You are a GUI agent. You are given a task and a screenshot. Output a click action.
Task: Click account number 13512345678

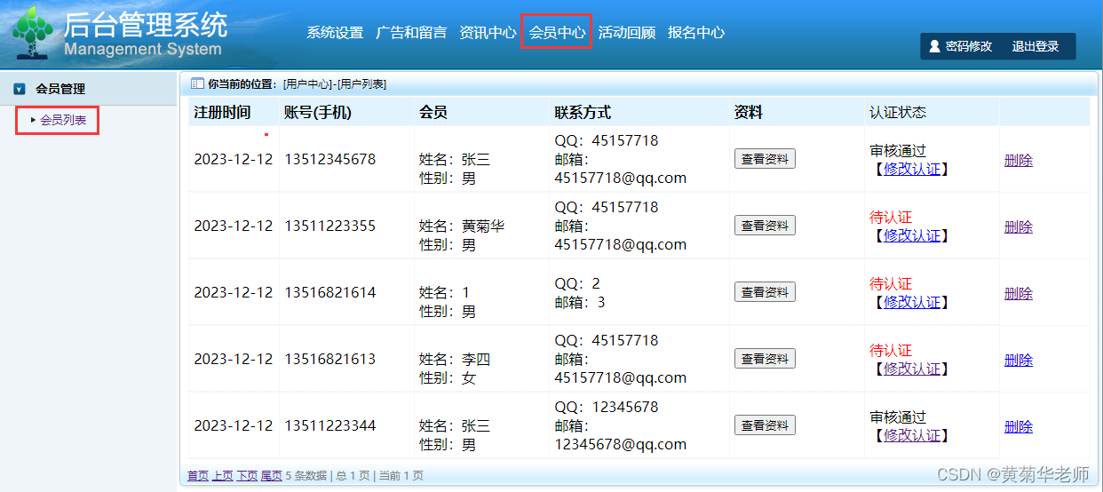click(330, 160)
